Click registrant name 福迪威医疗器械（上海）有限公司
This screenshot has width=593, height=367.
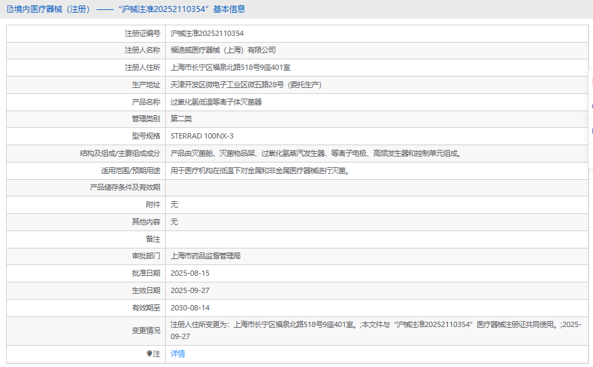click(x=223, y=50)
